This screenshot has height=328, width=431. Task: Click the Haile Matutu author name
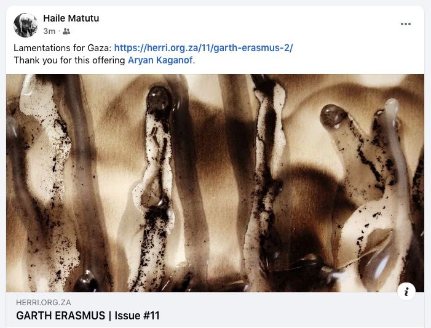coord(71,18)
